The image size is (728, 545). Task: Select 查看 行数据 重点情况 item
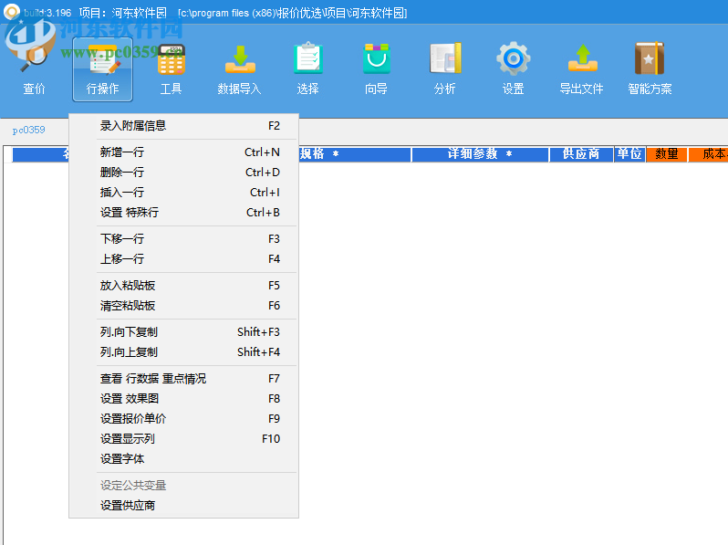pos(184,379)
